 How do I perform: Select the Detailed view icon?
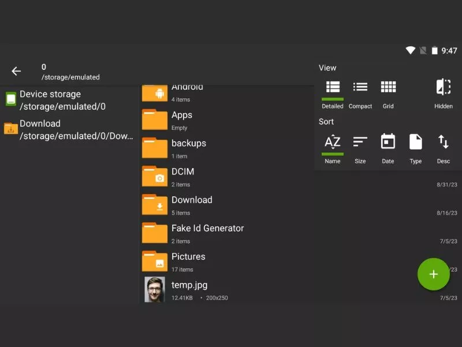coord(333,87)
